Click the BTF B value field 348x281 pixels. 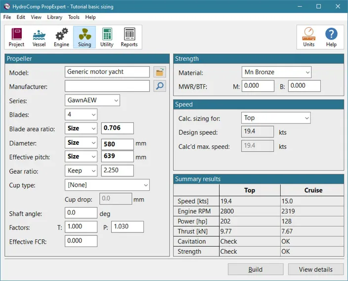(x=304, y=86)
